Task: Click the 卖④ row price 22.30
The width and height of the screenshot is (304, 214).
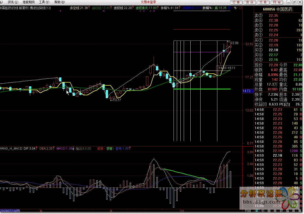Action: pos(273,21)
